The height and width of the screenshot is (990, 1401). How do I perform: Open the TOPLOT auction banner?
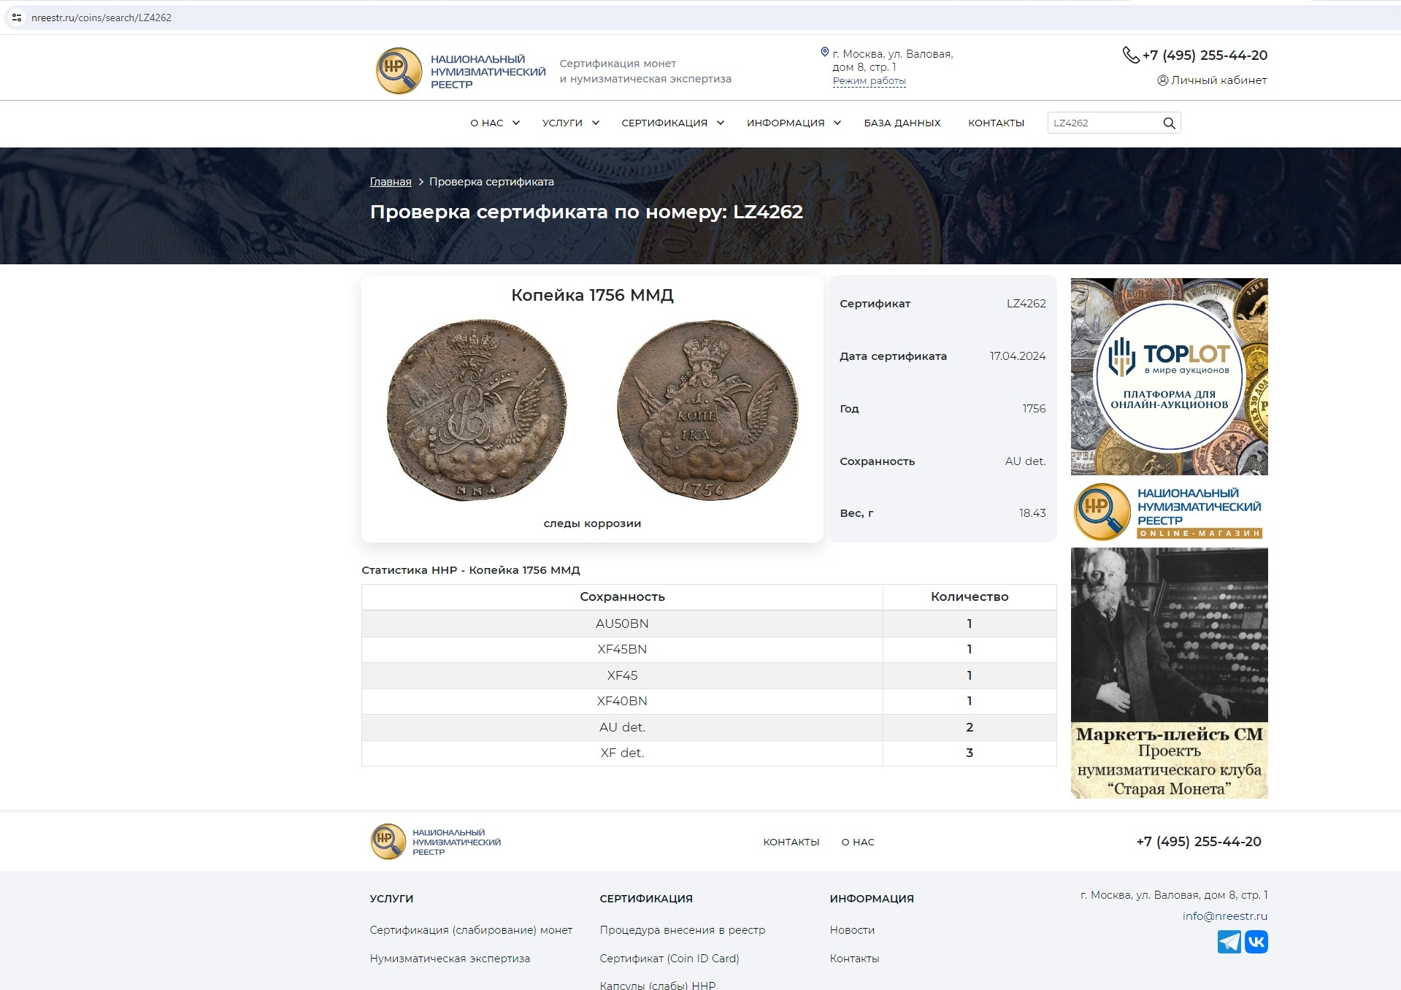tap(1169, 377)
